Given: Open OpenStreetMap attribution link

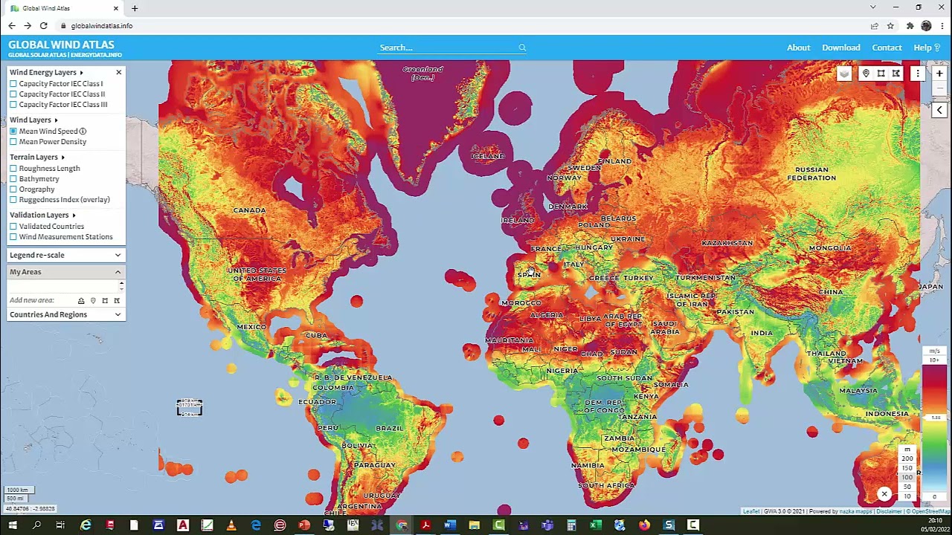Looking at the screenshot, I should point(930,511).
